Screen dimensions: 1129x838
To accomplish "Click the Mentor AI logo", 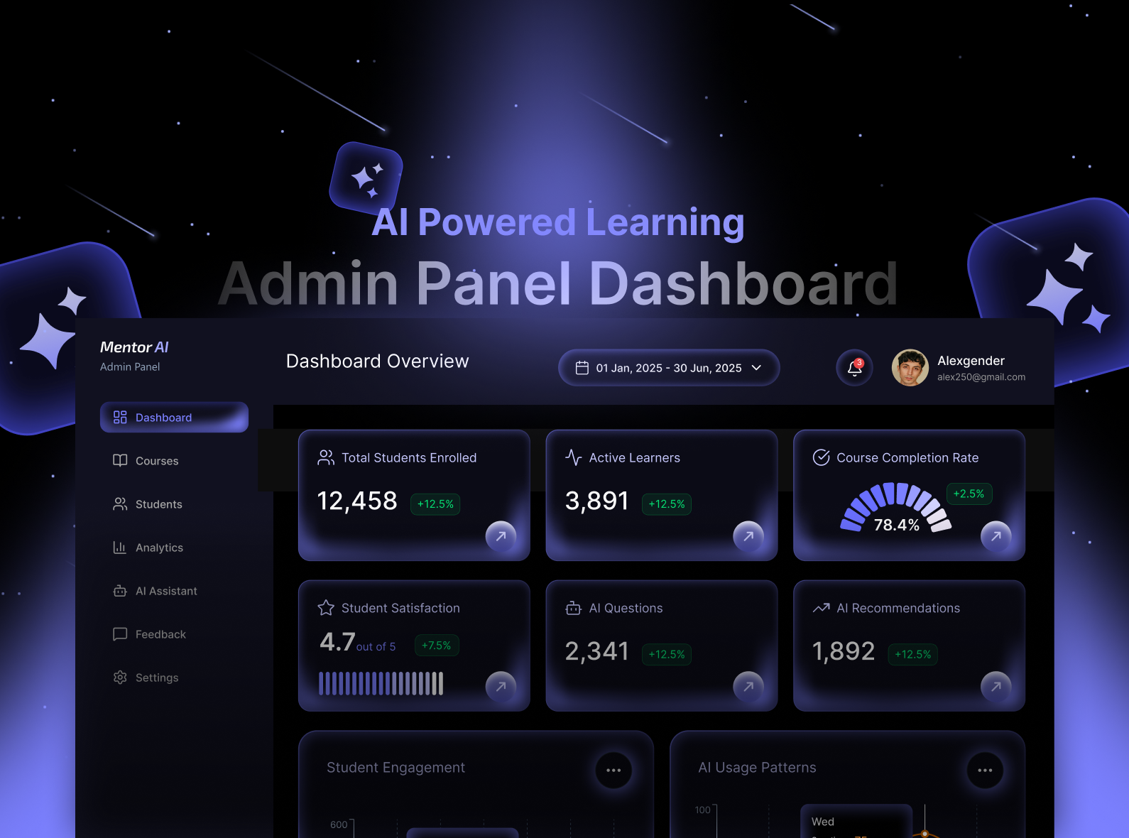I will (x=134, y=347).
